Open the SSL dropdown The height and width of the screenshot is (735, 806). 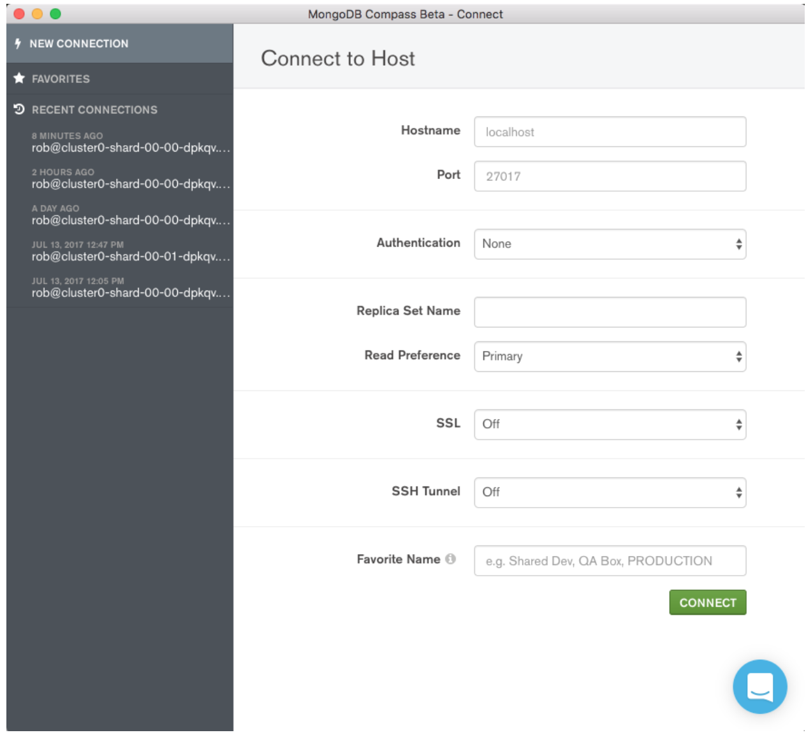pos(610,424)
